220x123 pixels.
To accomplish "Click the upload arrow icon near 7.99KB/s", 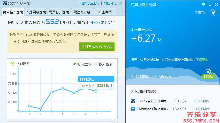I will [x=155, y=76].
